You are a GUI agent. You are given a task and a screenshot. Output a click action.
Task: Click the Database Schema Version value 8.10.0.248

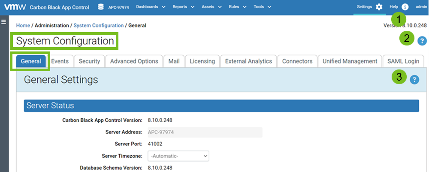pyautogui.click(x=160, y=168)
